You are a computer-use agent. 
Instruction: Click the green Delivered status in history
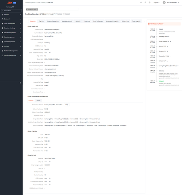pos(161,81)
